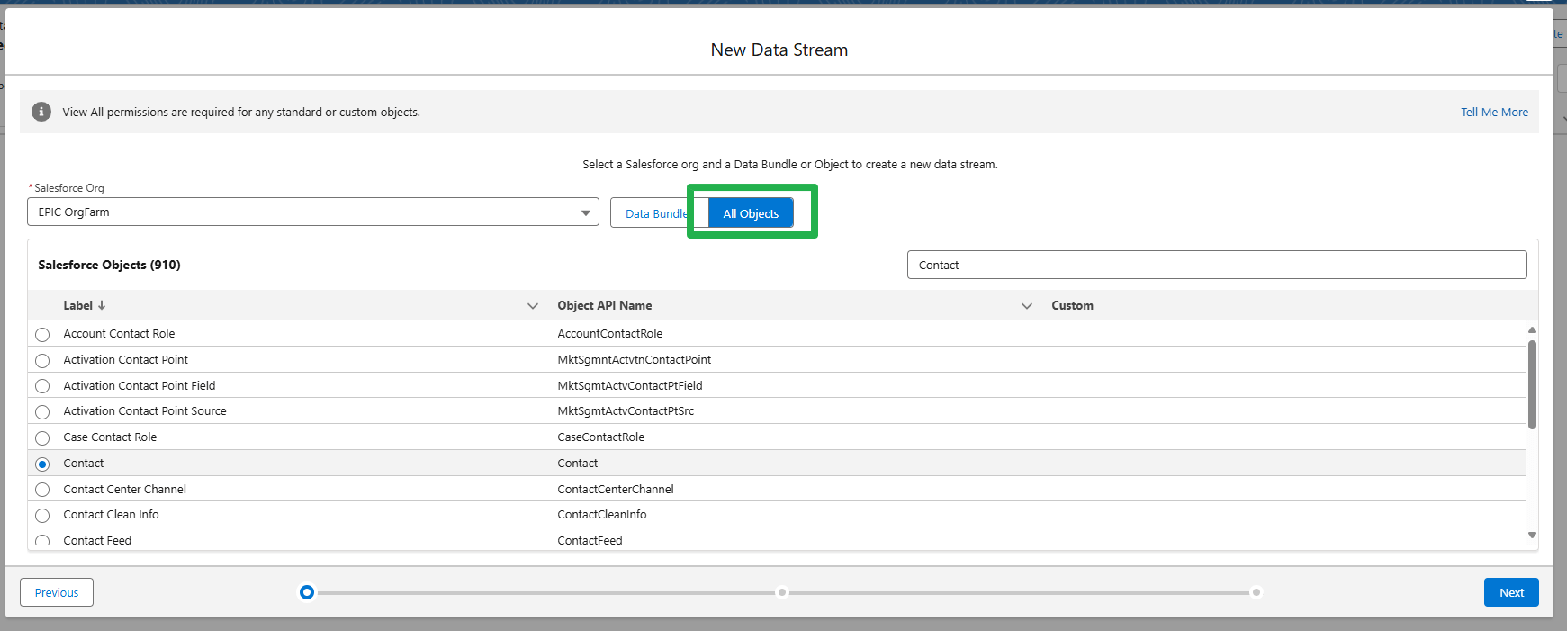Click the MktSgmntActvtnContactPoint API name cell
Image resolution: width=1567 pixels, height=631 pixels.
pyautogui.click(x=634, y=359)
